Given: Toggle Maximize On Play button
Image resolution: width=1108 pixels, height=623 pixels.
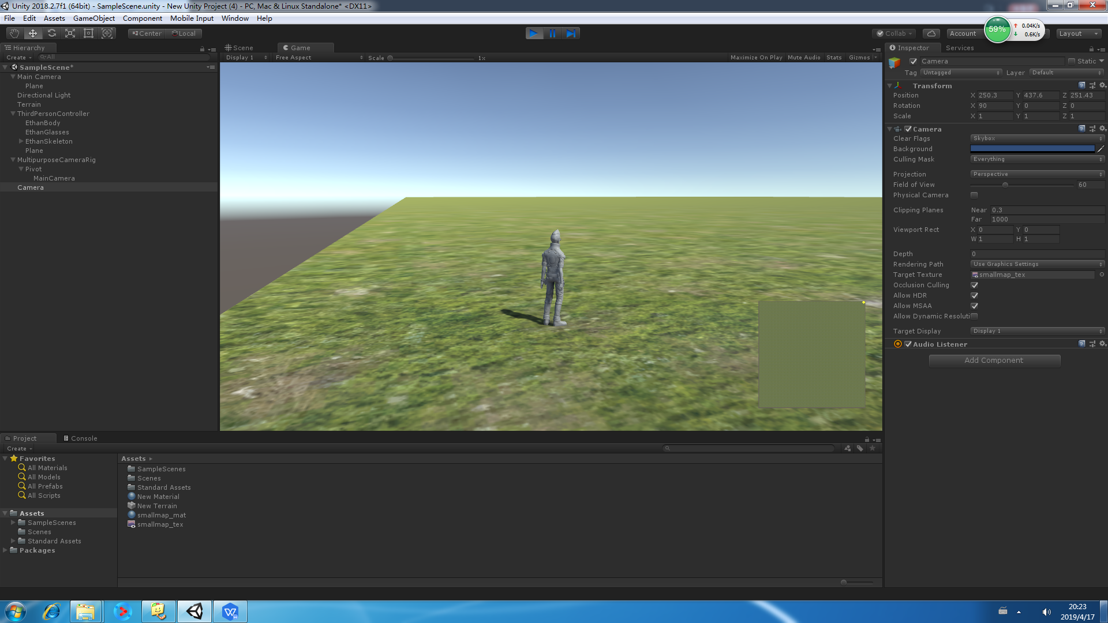Looking at the screenshot, I should click(756, 58).
